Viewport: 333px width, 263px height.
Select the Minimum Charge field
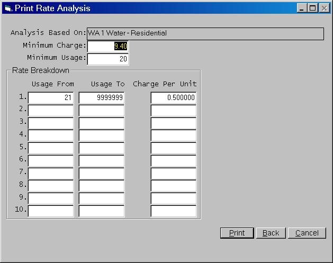(107, 46)
